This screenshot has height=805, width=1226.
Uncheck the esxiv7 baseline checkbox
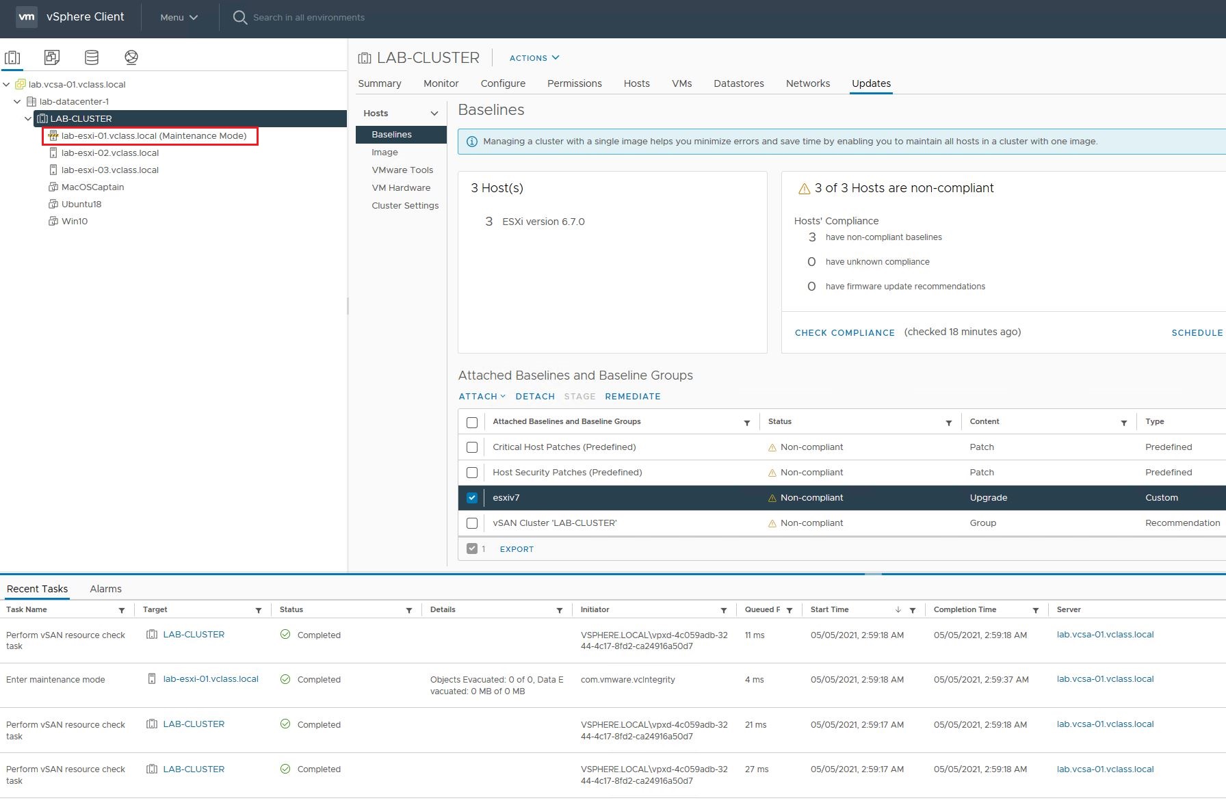[x=472, y=498]
